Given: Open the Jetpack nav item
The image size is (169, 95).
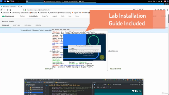Looking at the screenshot, I should tap(55, 16).
